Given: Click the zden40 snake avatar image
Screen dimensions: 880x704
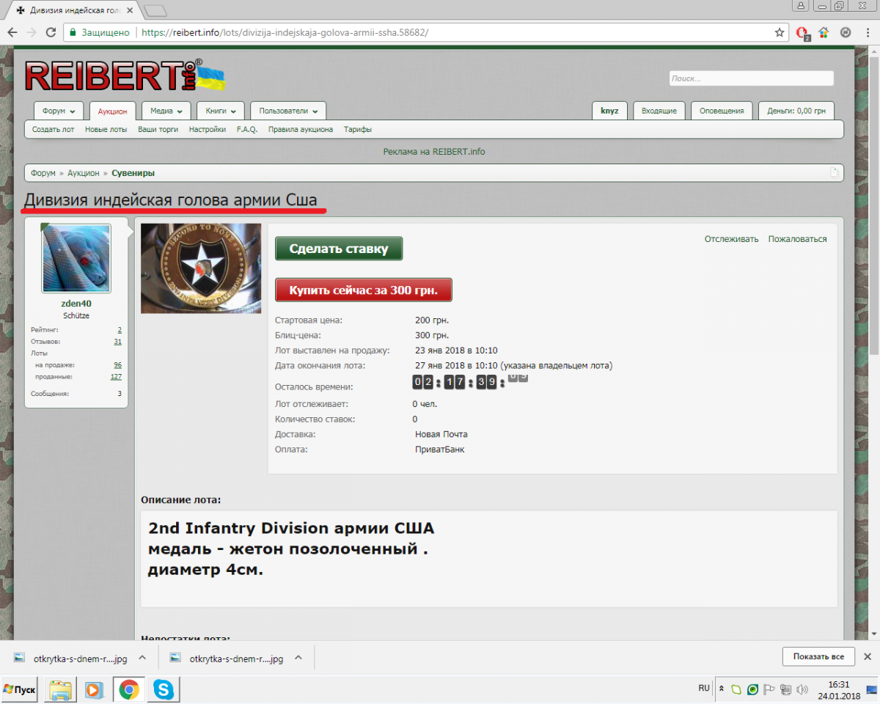Looking at the screenshot, I should 76,259.
